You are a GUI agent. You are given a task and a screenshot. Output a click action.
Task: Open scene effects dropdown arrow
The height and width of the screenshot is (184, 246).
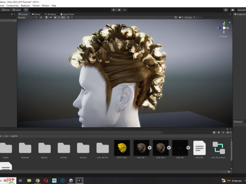(x=59, y=17)
